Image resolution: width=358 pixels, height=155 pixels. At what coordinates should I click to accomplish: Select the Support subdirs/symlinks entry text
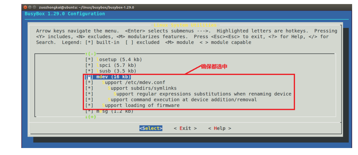(x=142, y=88)
